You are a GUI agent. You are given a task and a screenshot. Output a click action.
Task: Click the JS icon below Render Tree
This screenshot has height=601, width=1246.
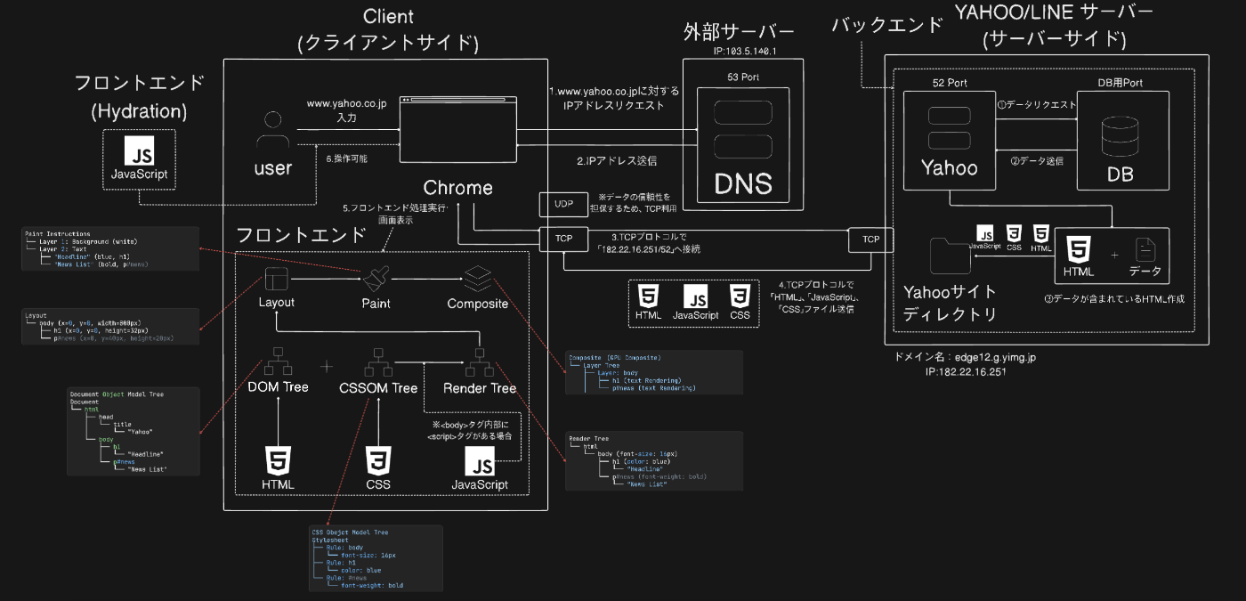(x=481, y=462)
